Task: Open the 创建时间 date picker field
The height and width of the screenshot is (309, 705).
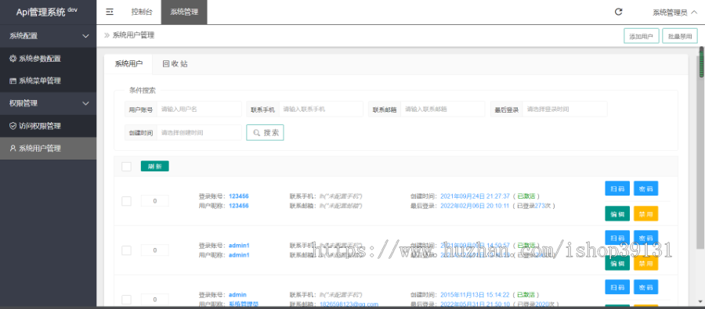Action: click(199, 132)
